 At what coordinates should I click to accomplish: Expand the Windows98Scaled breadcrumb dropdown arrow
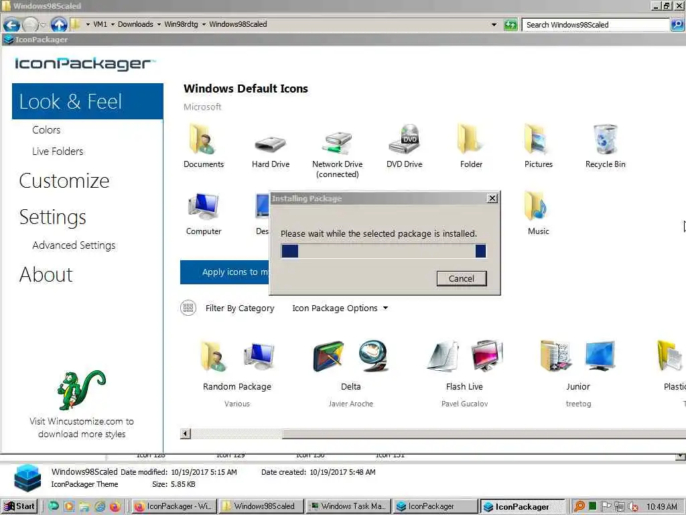(x=204, y=25)
